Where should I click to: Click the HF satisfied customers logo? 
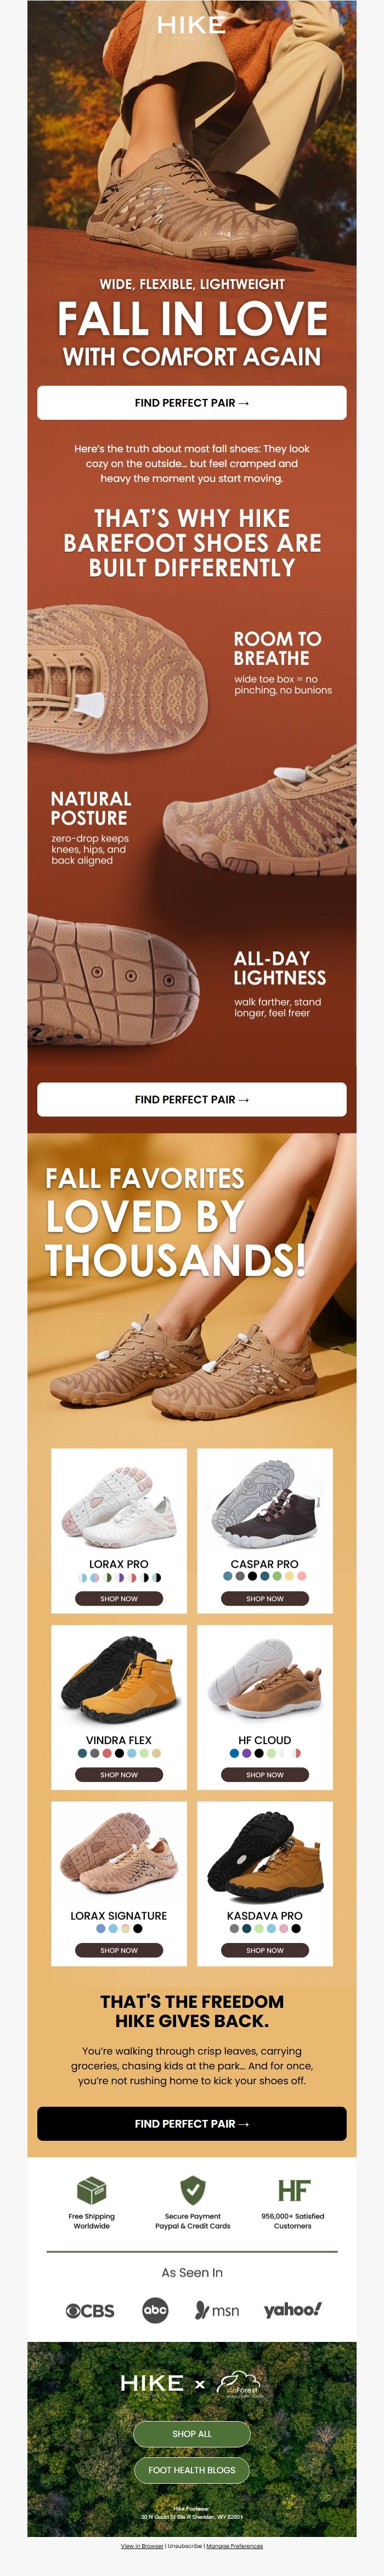click(293, 2190)
